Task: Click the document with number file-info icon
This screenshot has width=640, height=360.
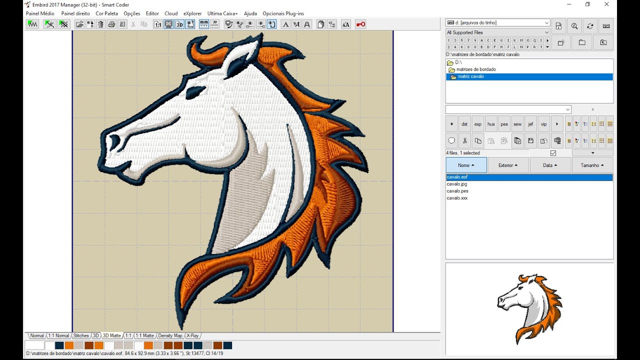Action: point(558,26)
